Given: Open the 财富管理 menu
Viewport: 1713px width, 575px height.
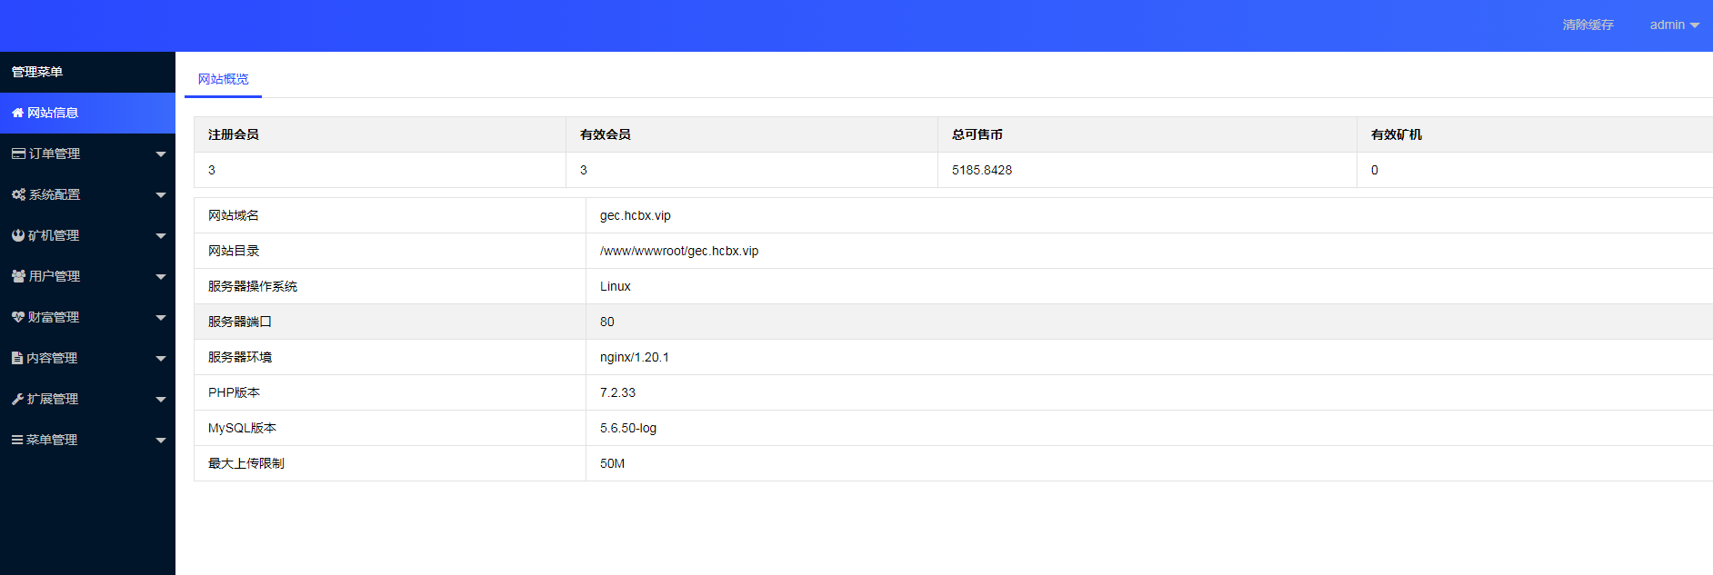Looking at the screenshot, I should [87, 317].
